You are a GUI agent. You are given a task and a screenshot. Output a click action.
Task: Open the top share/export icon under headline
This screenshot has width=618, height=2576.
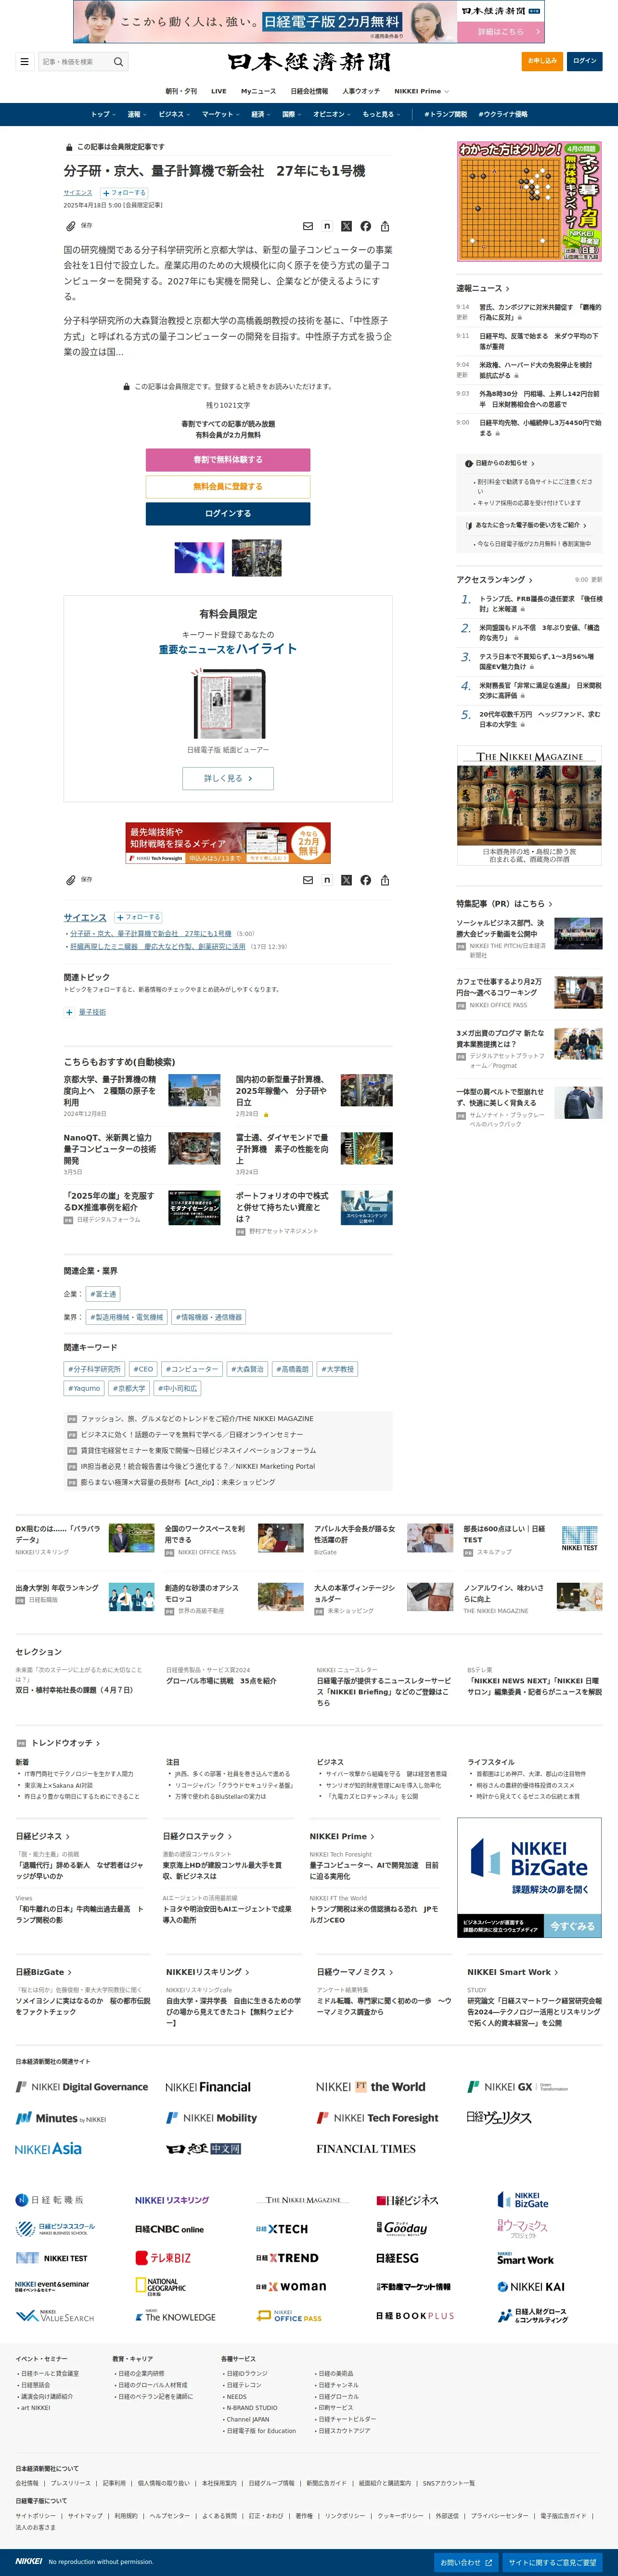point(385,226)
